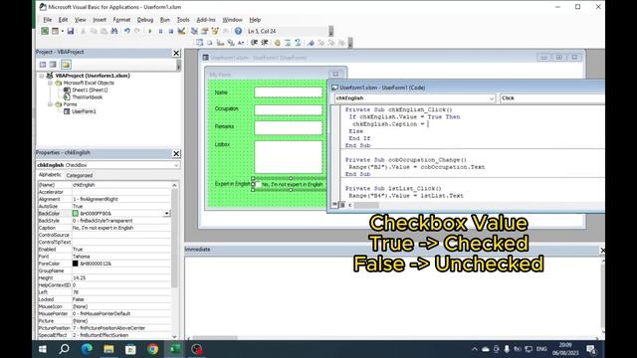Click the List Properties/Methods icon
This screenshot has height=358, width=637.
pos(199,43)
